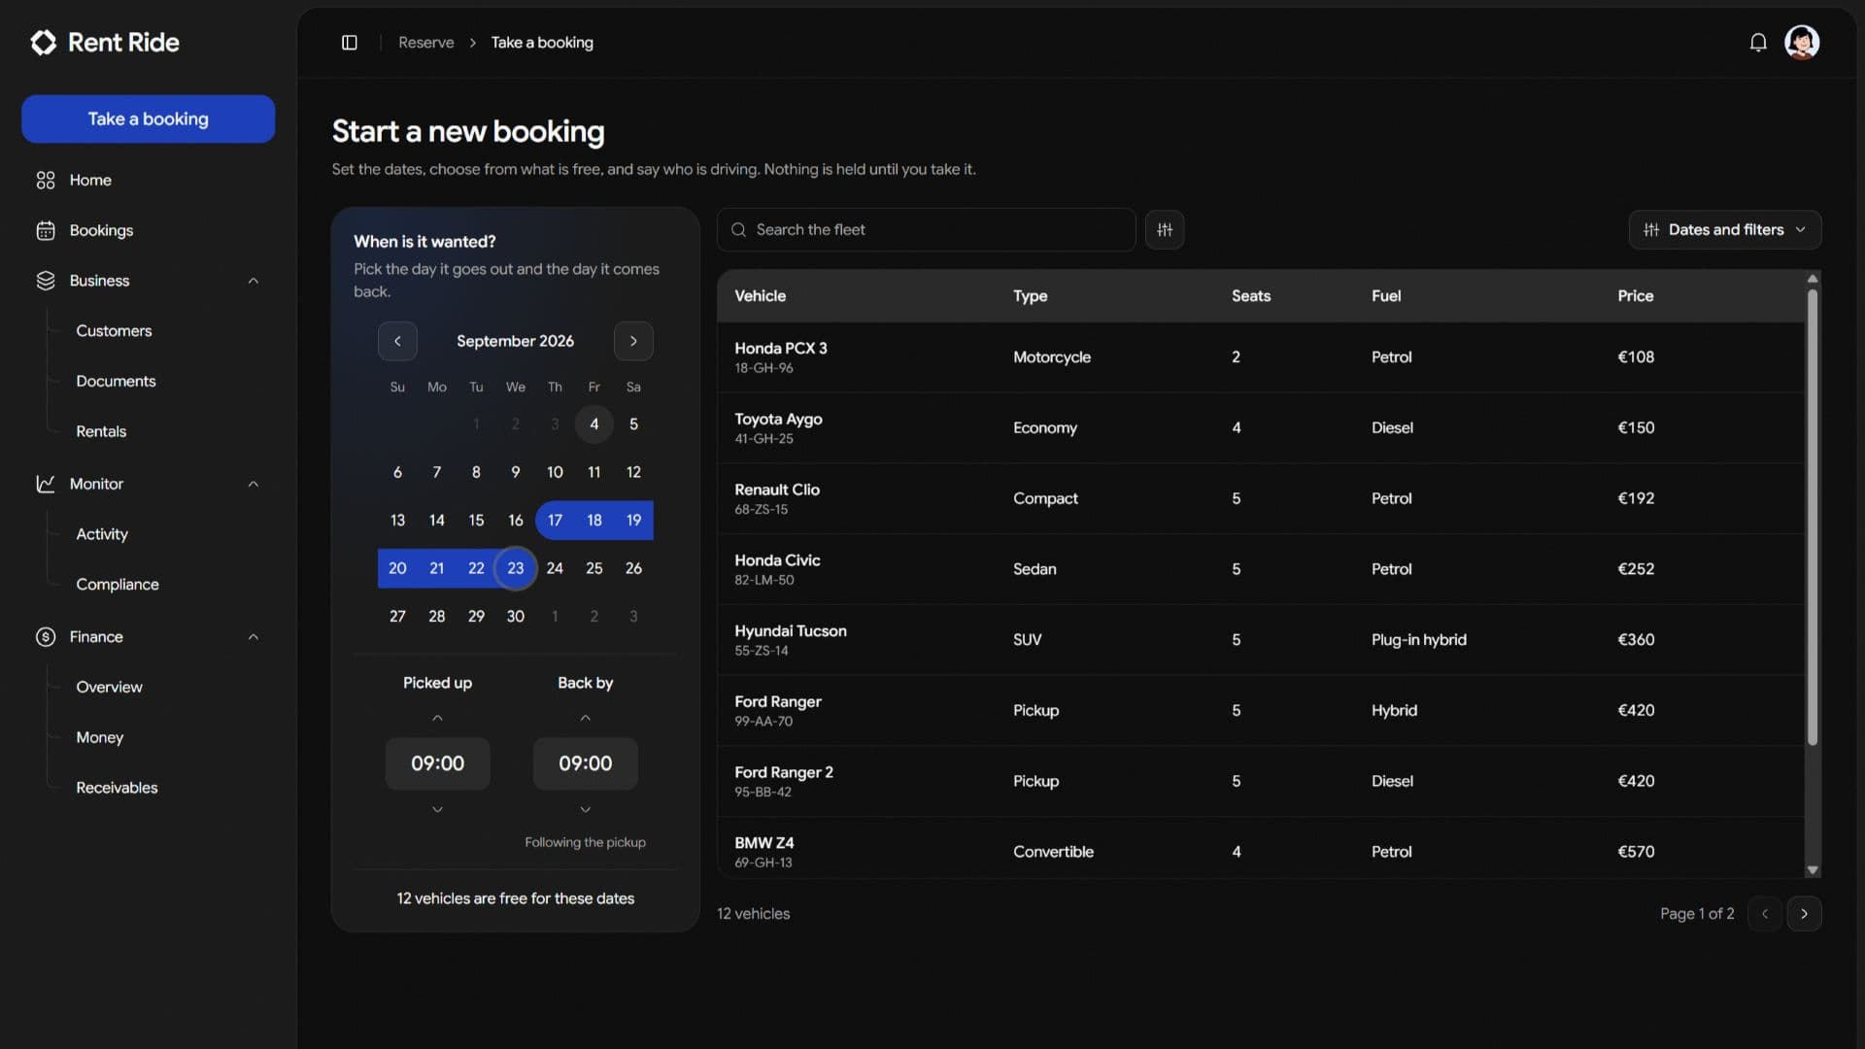Increase the Back by time
The image size is (1865, 1049).
point(585,718)
